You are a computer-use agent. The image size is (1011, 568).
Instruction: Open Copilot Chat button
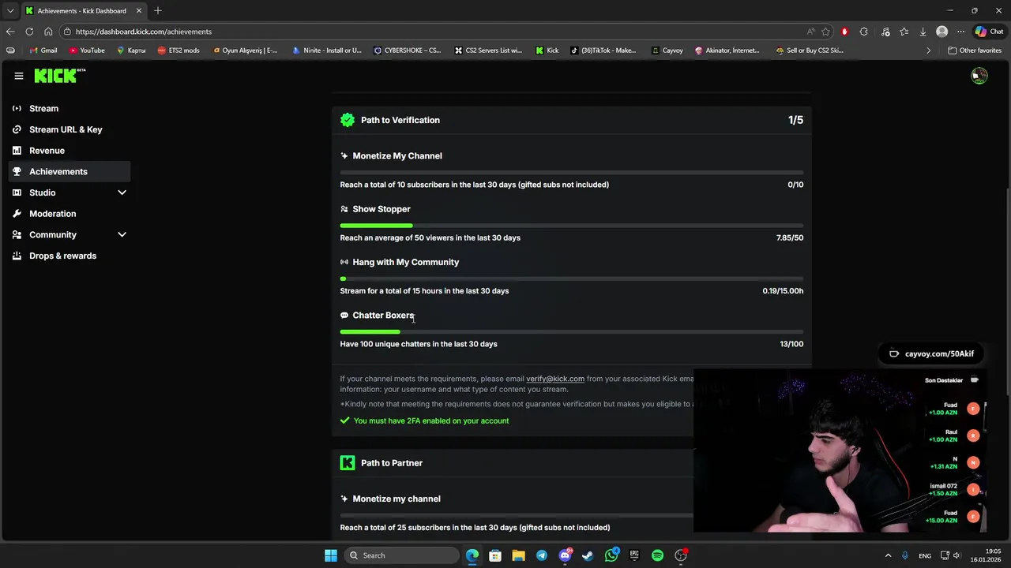click(x=989, y=32)
